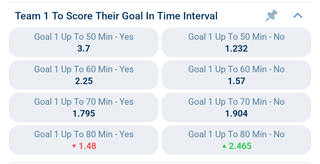Add Goal 1 Up To 80 Min - No
This screenshot has height=164, width=320.
pyautogui.click(x=236, y=140)
